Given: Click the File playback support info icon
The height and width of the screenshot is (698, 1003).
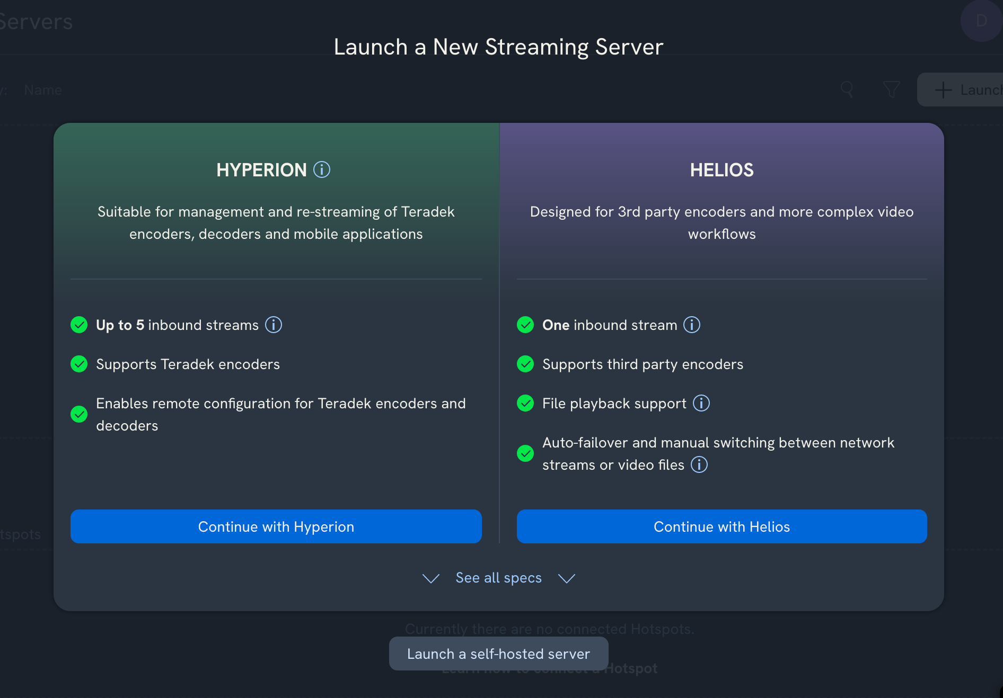Looking at the screenshot, I should [x=701, y=403].
